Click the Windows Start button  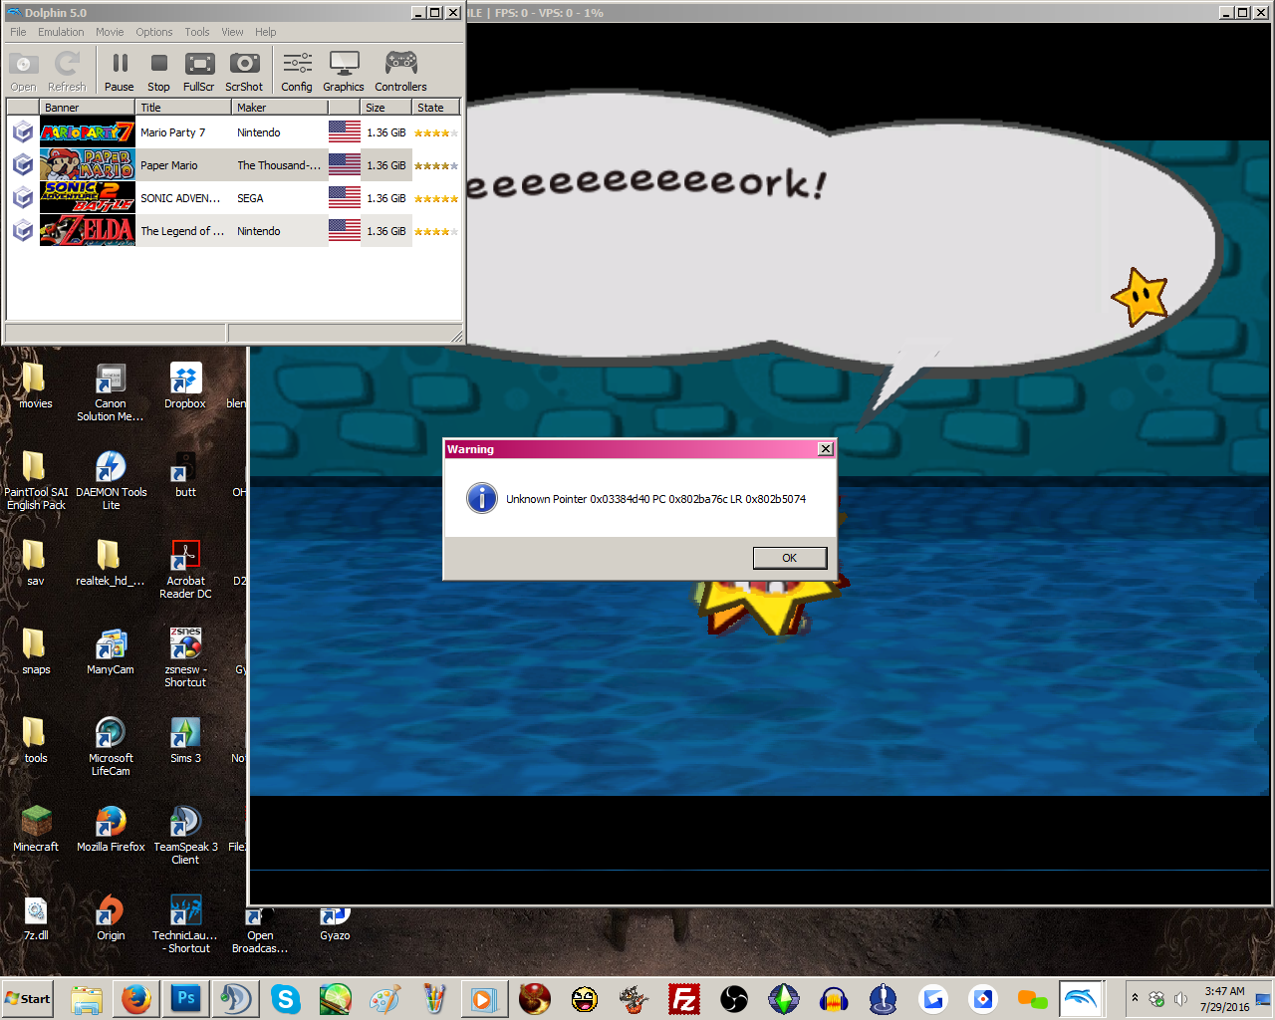tap(28, 999)
